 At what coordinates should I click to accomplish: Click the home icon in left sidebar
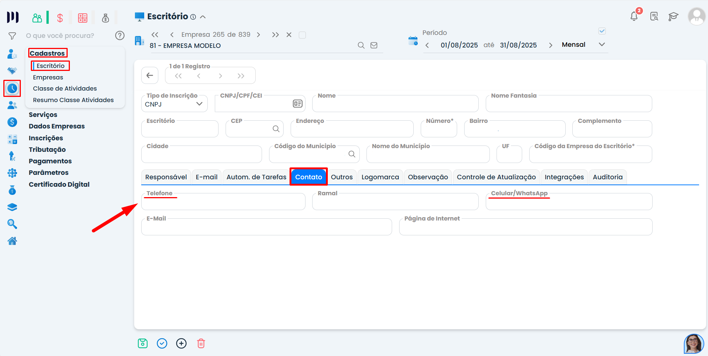pyautogui.click(x=12, y=241)
